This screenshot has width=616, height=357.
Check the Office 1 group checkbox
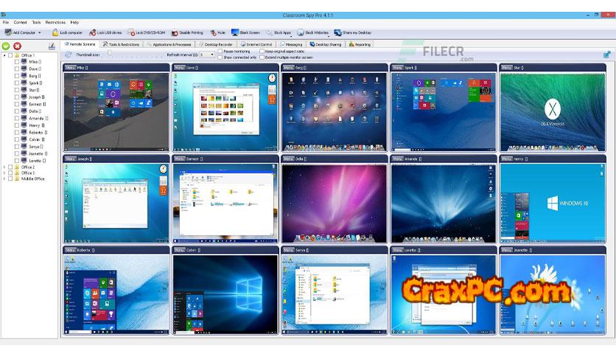coord(10,55)
